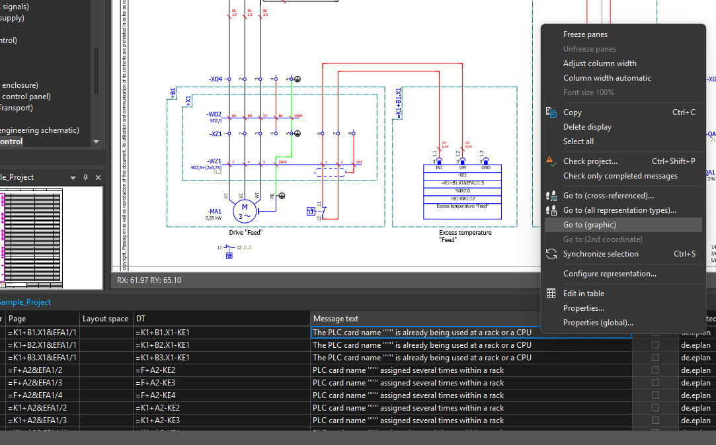Click the Check project warning-triangle icon
The image size is (716, 445).
click(549, 161)
